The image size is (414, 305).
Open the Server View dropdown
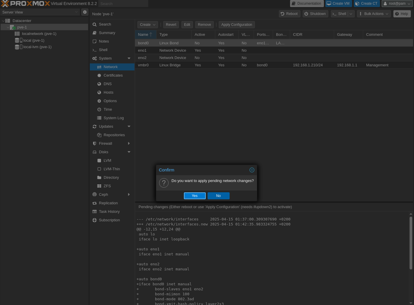coord(40,12)
